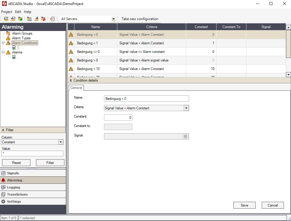Click the Reset button in Filter panel
Viewport: 291px width, 221px height.
pos(16,163)
